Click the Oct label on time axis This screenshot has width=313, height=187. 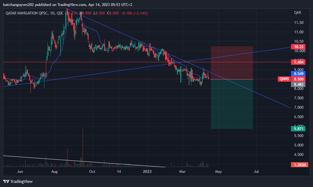[x=92, y=172]
